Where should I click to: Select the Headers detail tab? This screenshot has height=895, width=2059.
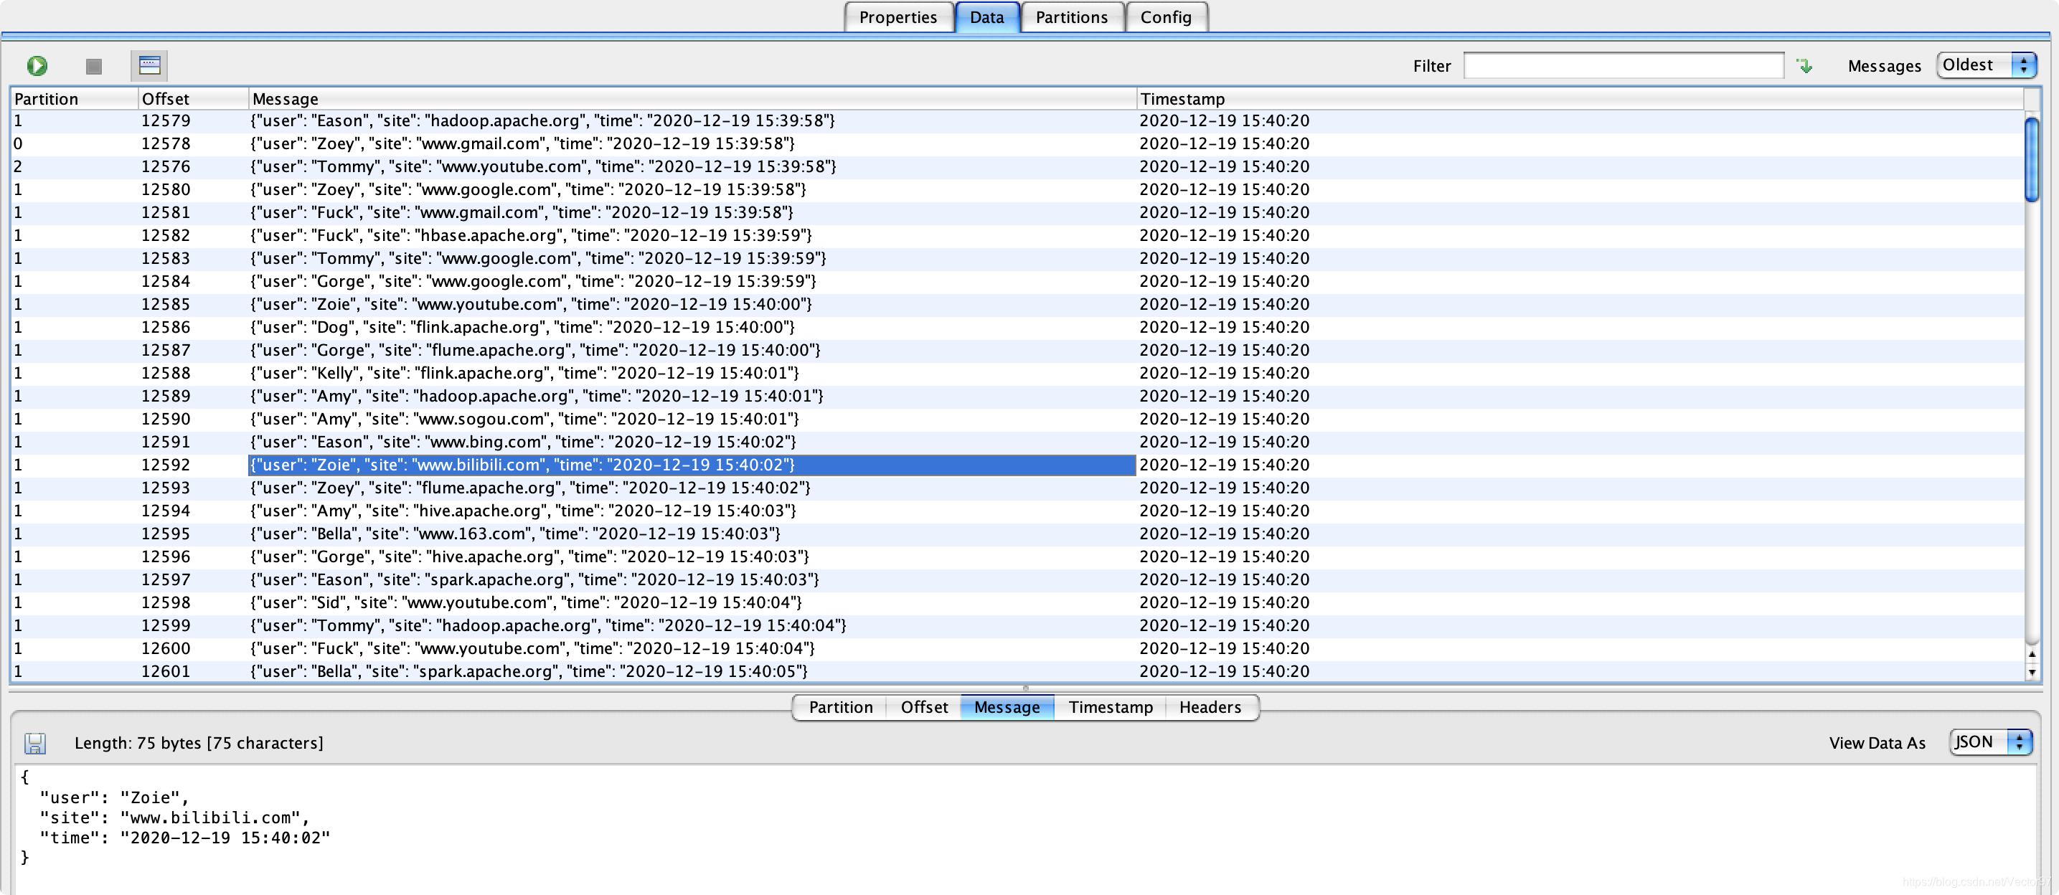[1210, 707]
